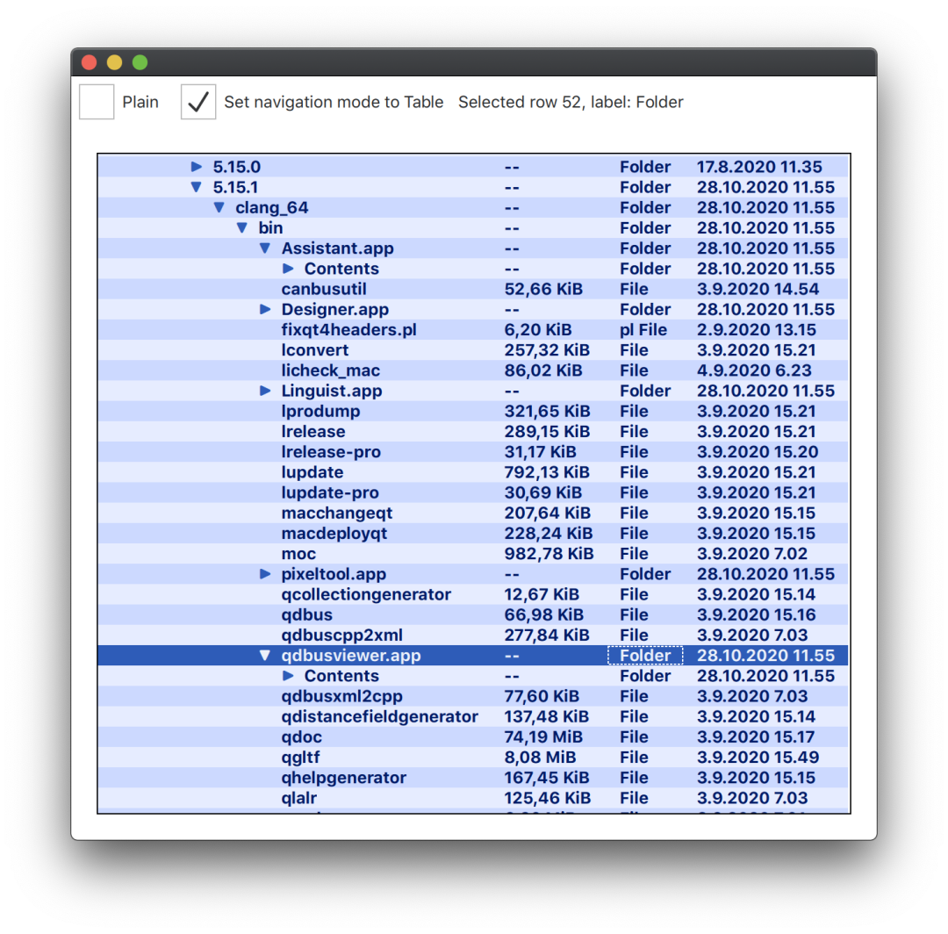Screen dimensions: 948x934
Task: Select the fixqt4headers.pl row name
Action: [348, 329]
